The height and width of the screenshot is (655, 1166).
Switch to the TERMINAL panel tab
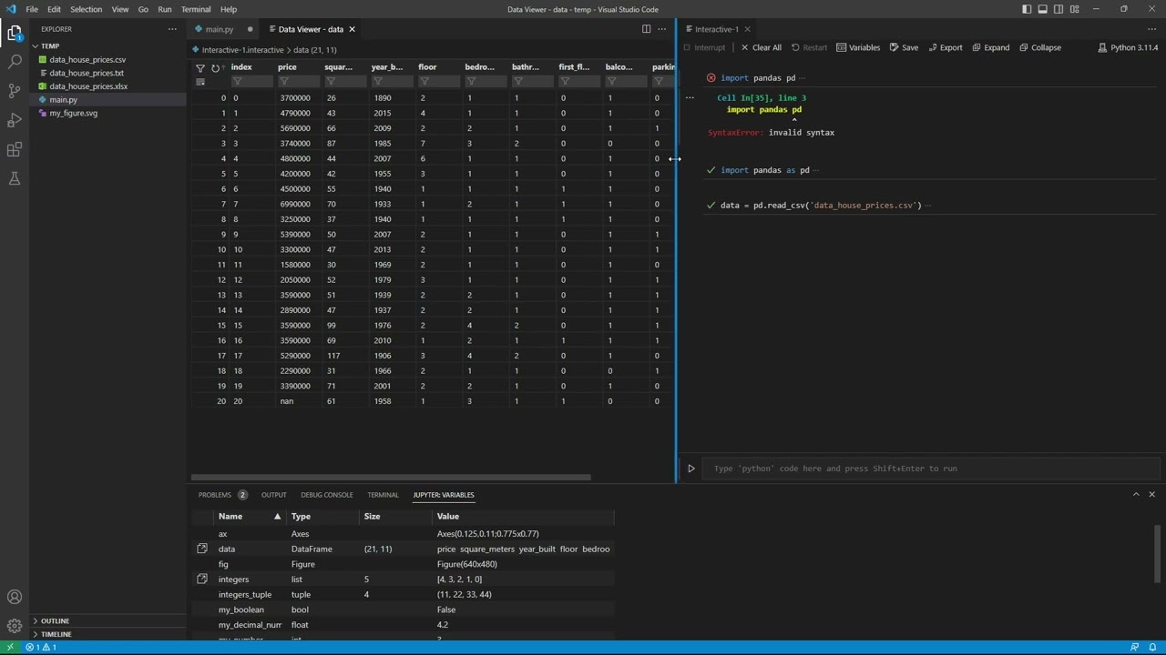[x=383, y=495]
